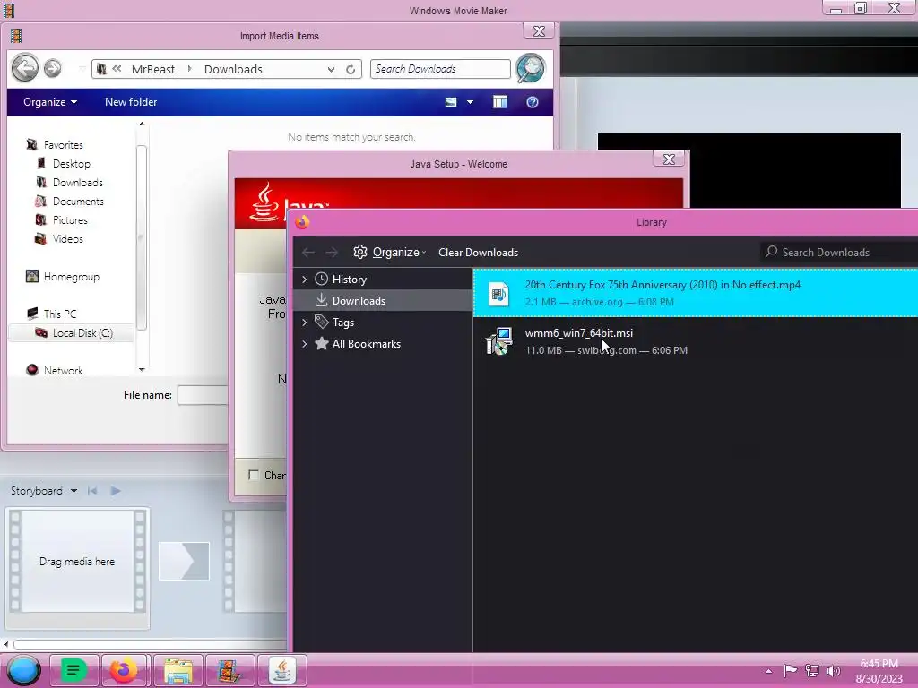
Task: Click navigation pane scroll-up arrow
Action: point(141,124)
